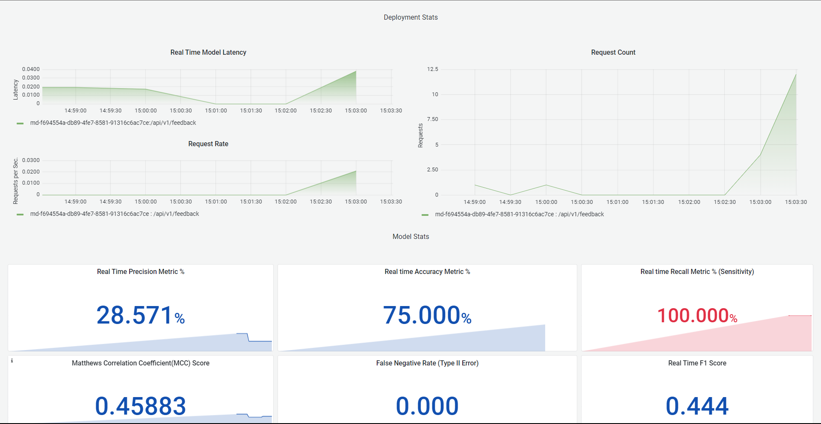Click green color swatch in latency legend
This screenshot has height=424, width=821.
(20, 123)
